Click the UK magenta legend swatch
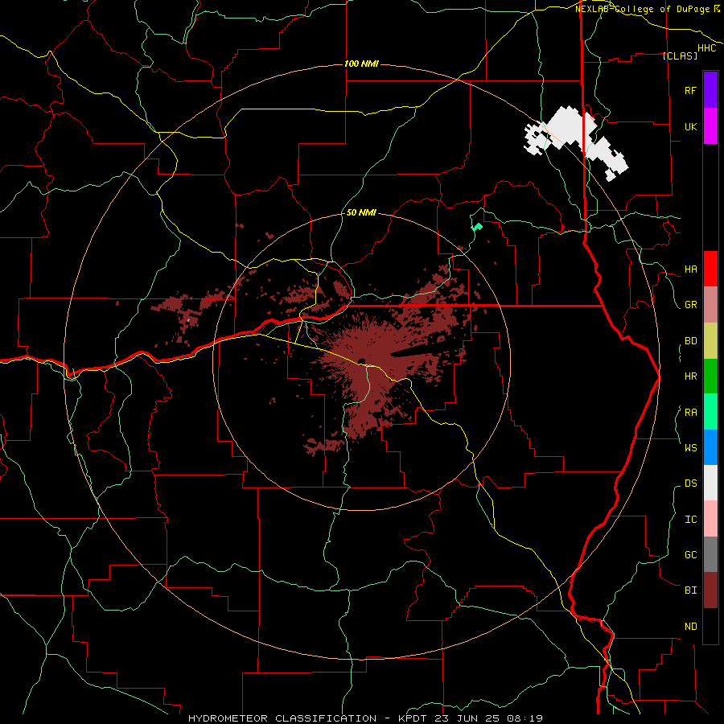This screenshot has height=724, width=724. pos(710,126)
